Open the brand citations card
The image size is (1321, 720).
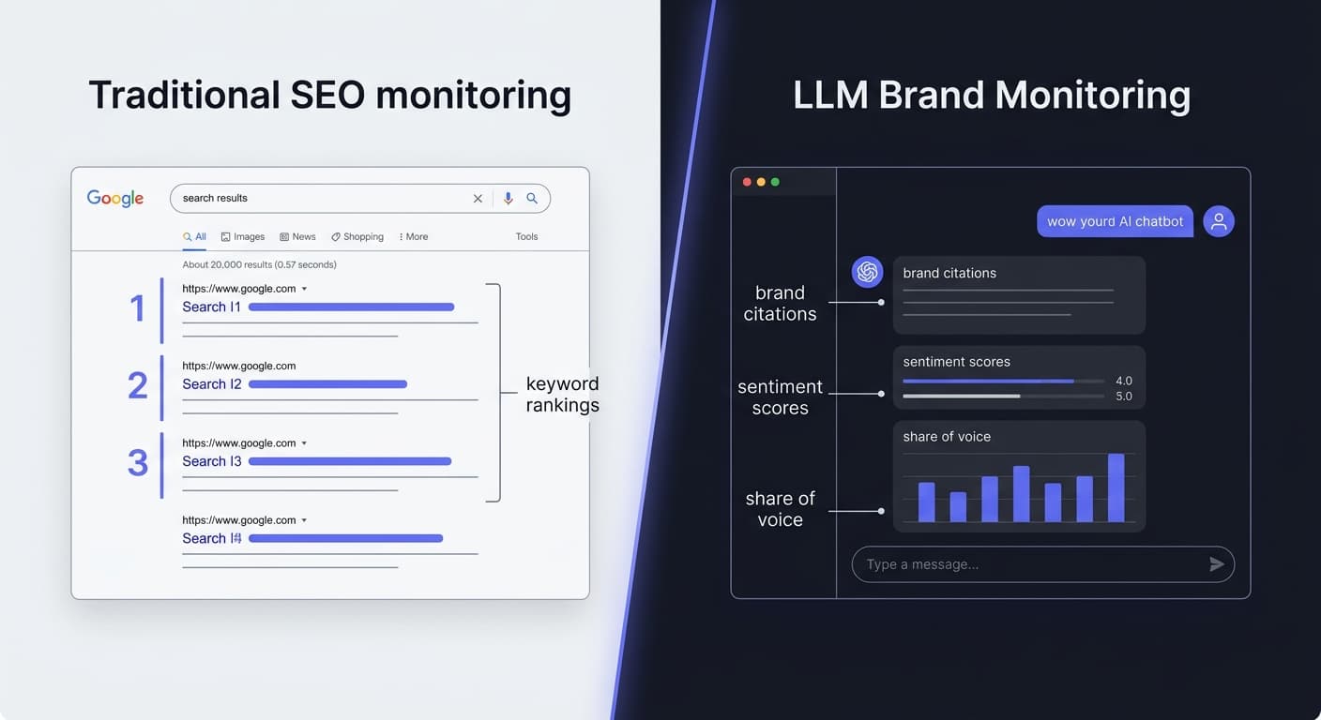pos(1019,295)
